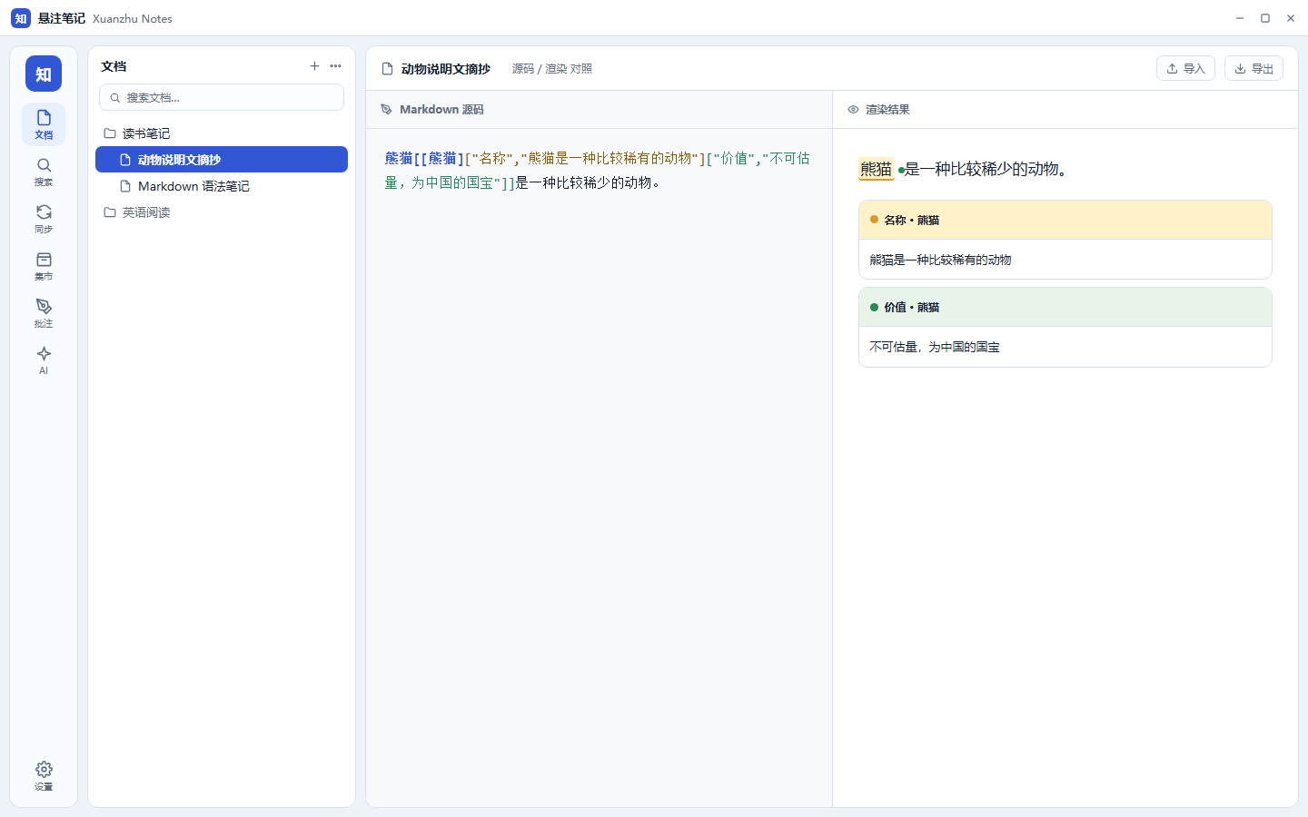Open 设置 settings at sidebar bottom
The width and height of the screenshot is (1308, 817).
click(44, 776)
